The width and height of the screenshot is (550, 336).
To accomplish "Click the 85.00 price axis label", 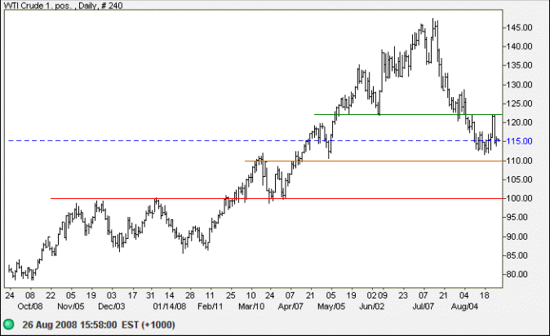I will click(x=517, y=256).
